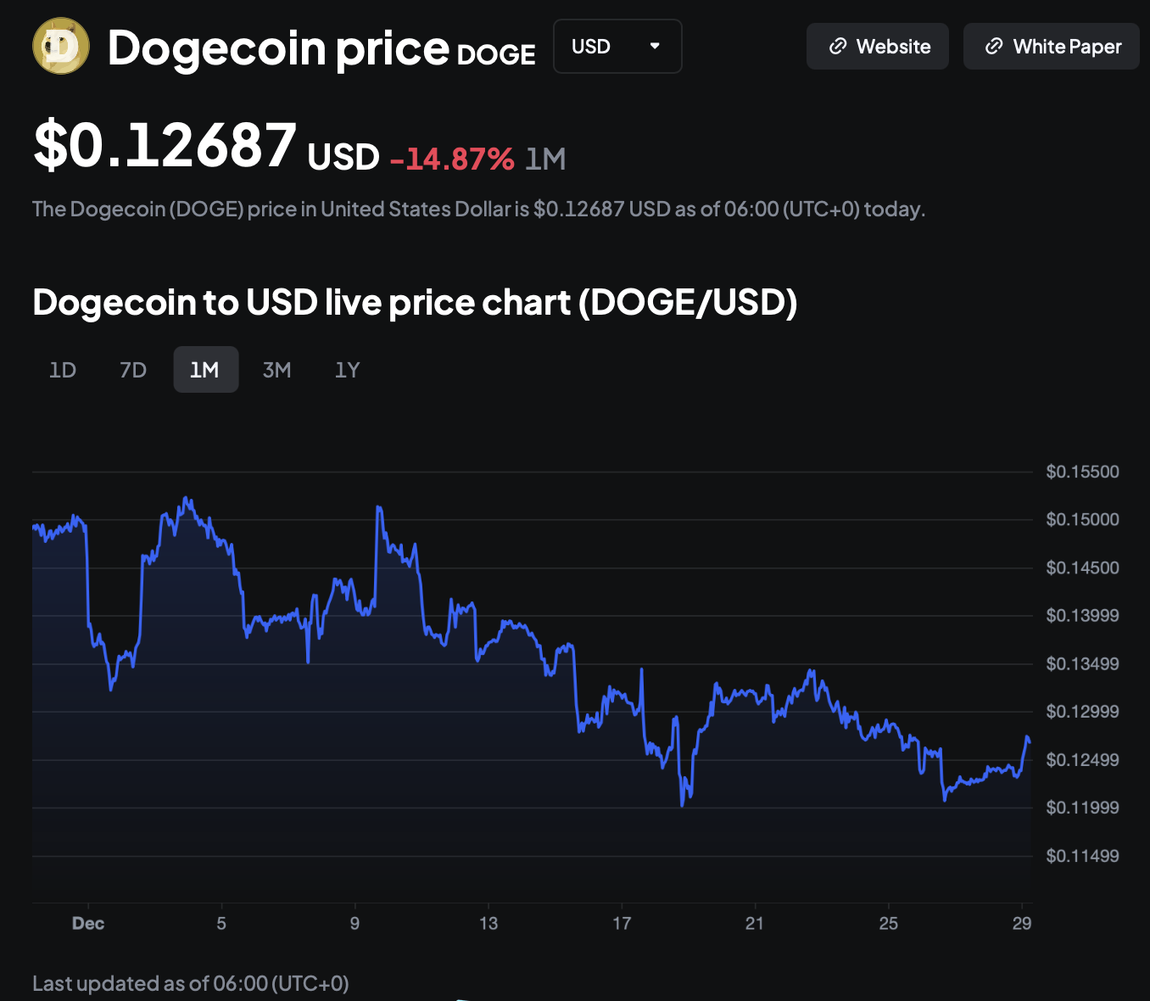The width and height of the screenshot is (1150, 1001).
Task: Click the $0.15000 price axis label
Action: coord(1082,519)
